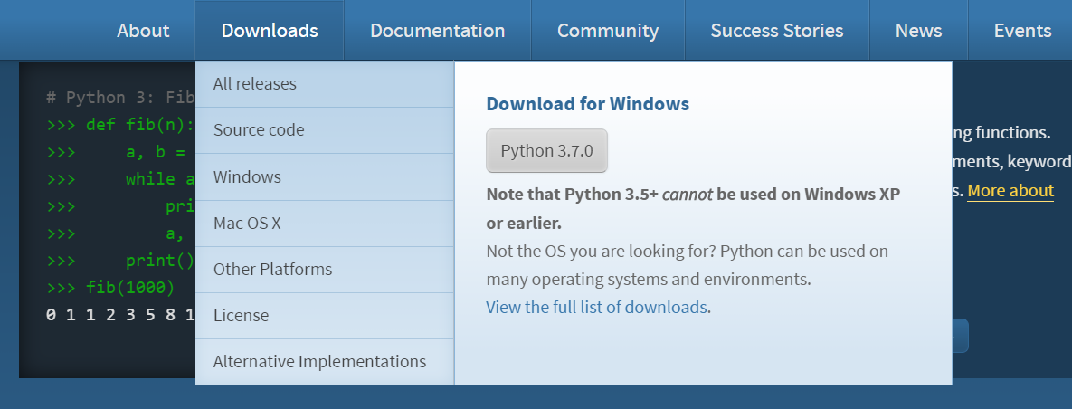Choose Source code in Downloads dropdown
Screen dimensions: 1072x409
coord(325,130)
